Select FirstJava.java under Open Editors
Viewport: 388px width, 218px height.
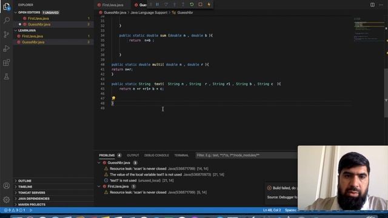point(38,18)
